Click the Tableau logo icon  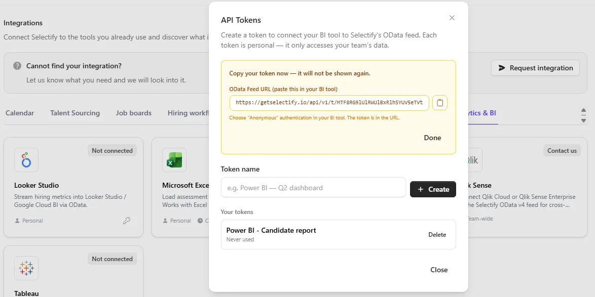tap(26, 268)
